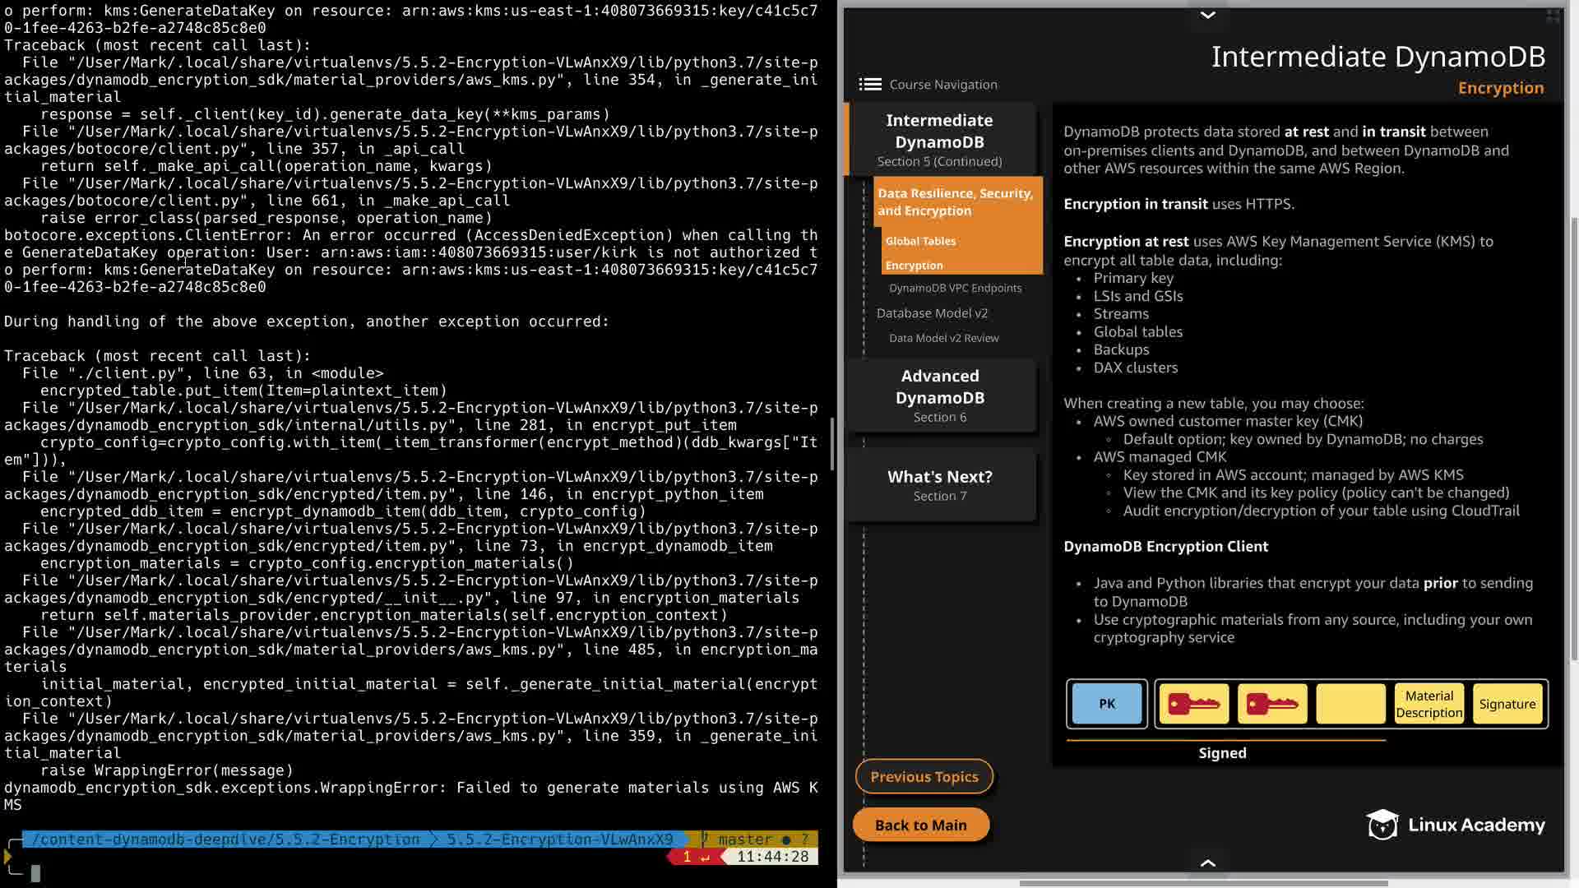The image size is (1579, 888).
Task: Click the Course Navigation list icon
Action: pyautogui.click(x=869, y=85)
